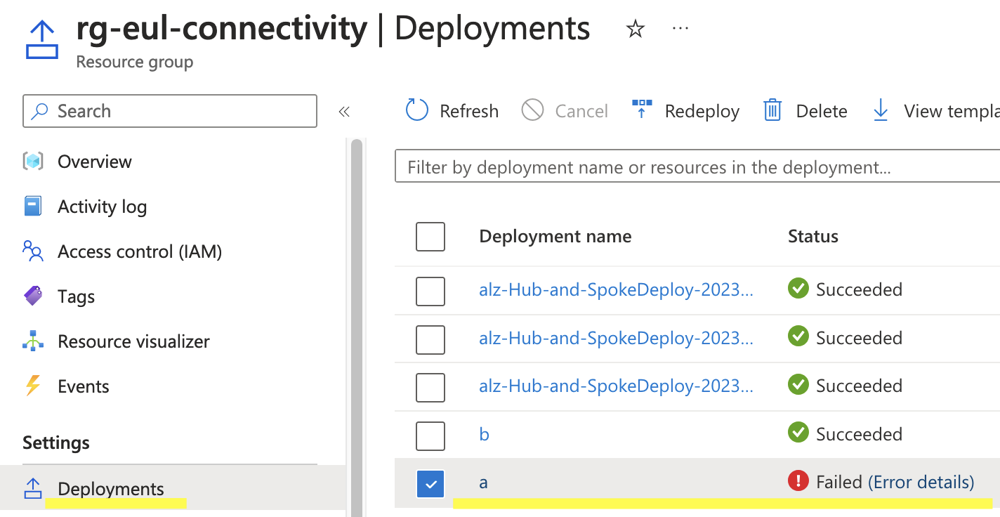Click the Overview cube icon
Image resolution: width=1000 pixels, height=517 pixels.
point(32,161)
